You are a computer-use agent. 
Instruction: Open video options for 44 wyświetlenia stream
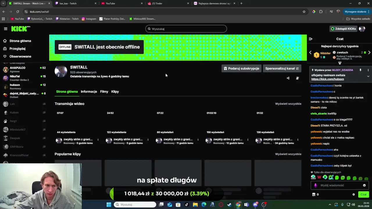tap(98, 140)
